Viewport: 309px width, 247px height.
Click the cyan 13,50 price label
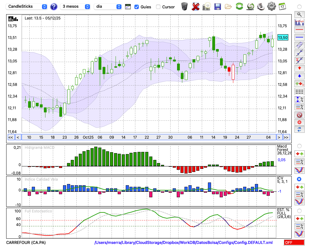(x=283, y=37)
